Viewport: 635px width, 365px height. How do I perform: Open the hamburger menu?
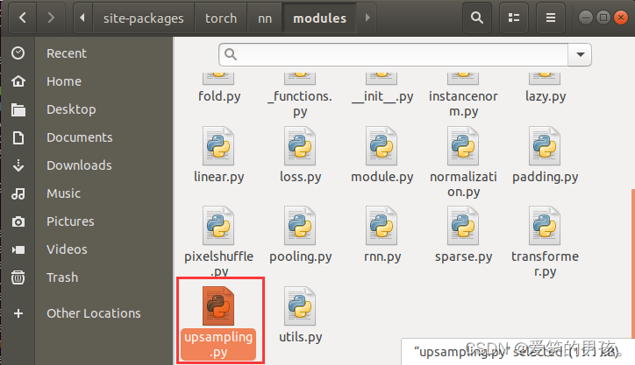coord(550,18)
